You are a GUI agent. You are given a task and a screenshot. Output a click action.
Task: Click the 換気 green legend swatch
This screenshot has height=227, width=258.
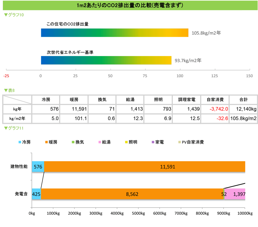tap(73, 142)
